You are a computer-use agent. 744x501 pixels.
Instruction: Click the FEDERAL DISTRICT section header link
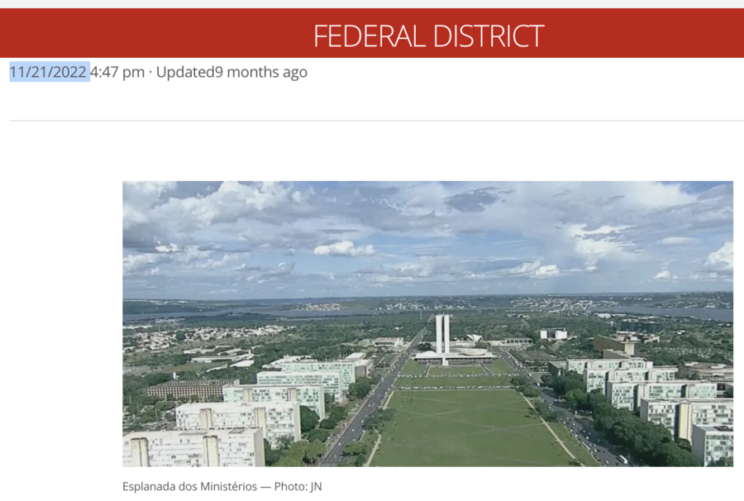pyautogui.click(x=428, y=36)
